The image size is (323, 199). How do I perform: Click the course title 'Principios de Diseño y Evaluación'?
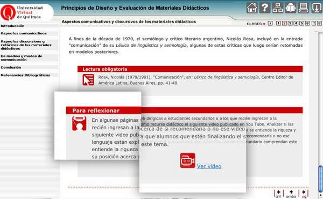[x=135, y=8]
